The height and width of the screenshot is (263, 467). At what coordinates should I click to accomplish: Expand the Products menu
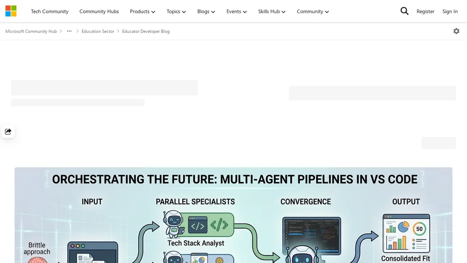[142, 11]
